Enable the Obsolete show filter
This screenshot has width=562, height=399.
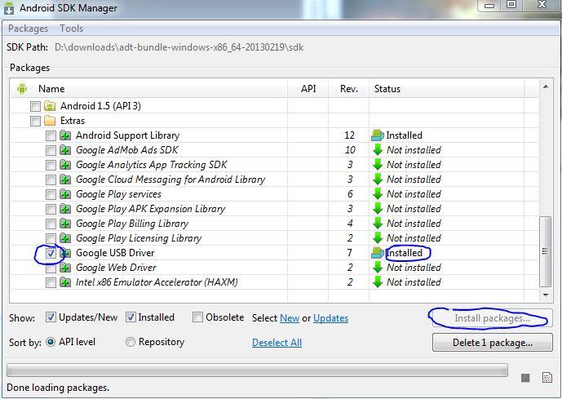coord(197,317)
